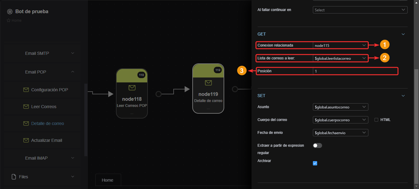Switch to the Home tab
The width and height of the screenshot is (419, 189).
point(108,180)
